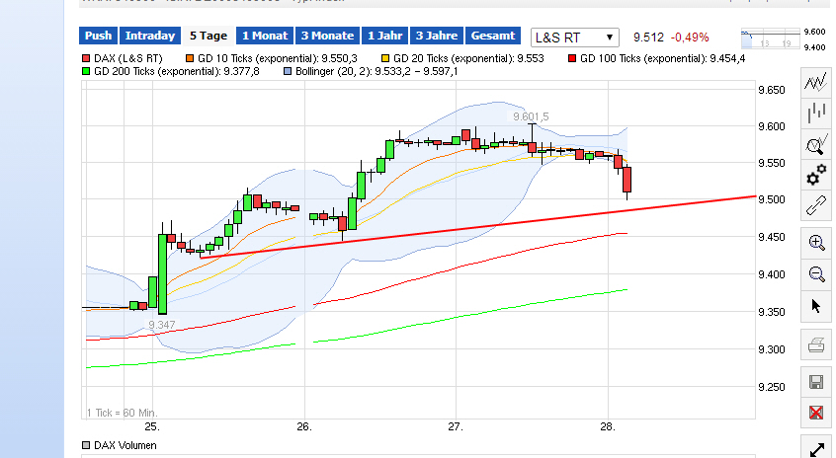The width and height of the screenshot is (836, 458).
Task: Click GD 20 Ticks legend swatch
Action: (x=385, y=58)
